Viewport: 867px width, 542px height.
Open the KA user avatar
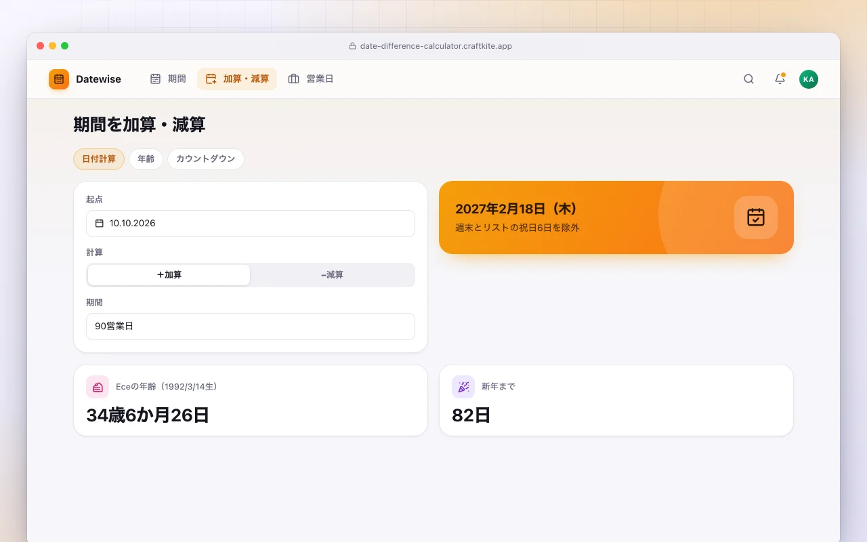click(809, 79)
